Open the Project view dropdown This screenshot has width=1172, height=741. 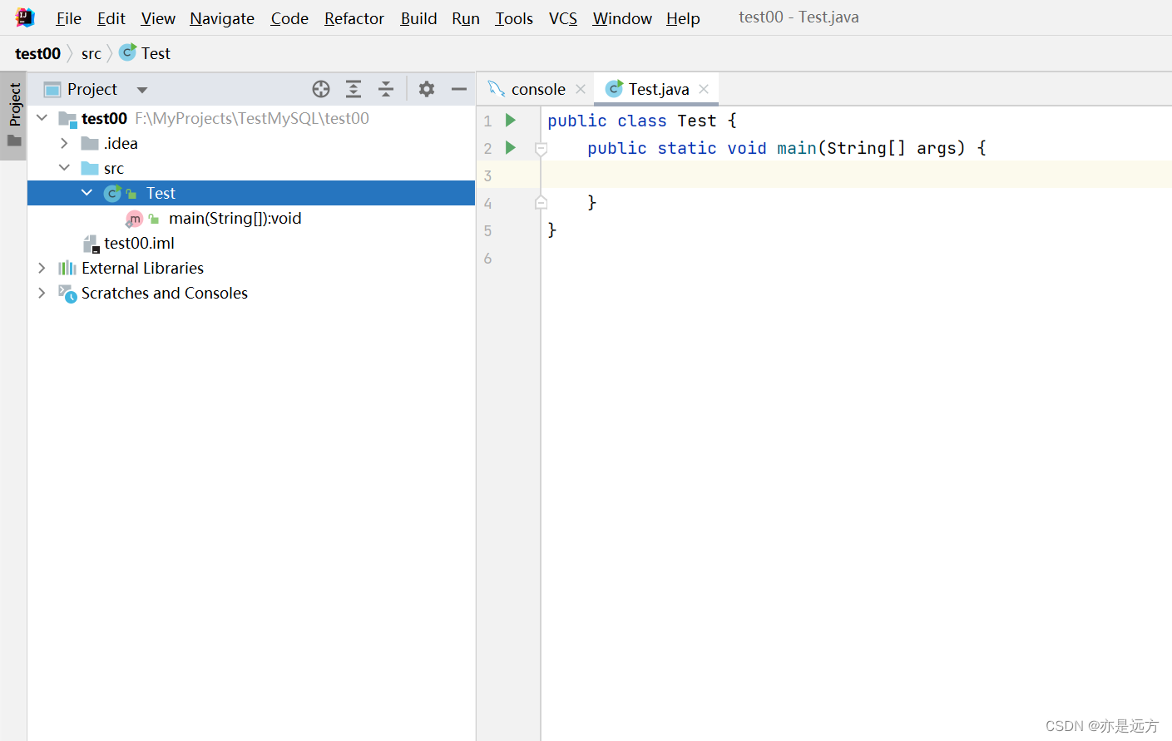[x=142, y=90]
